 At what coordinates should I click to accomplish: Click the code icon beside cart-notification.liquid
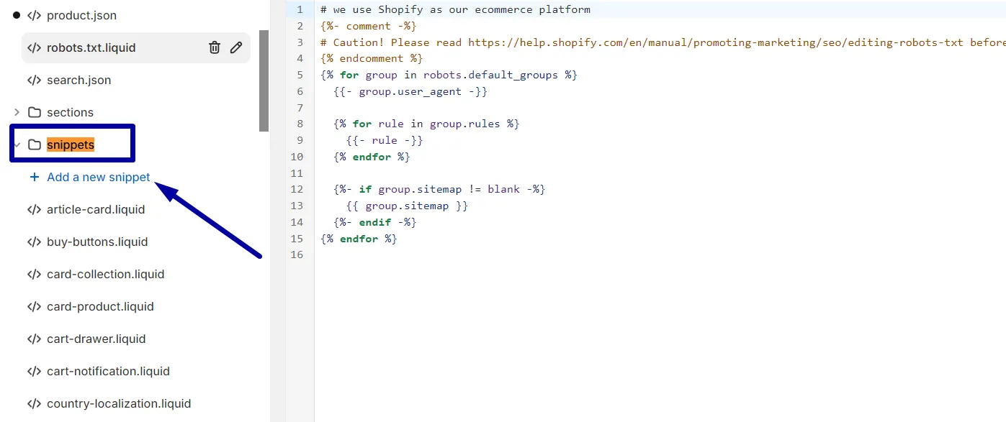(34, 371)
